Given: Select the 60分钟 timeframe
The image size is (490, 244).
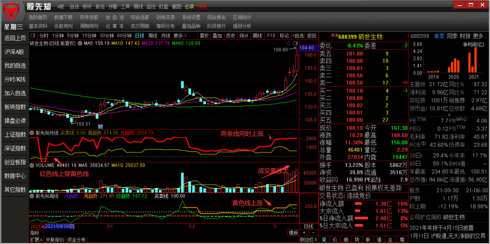Looking at the screenshot, I should [124, 36].
